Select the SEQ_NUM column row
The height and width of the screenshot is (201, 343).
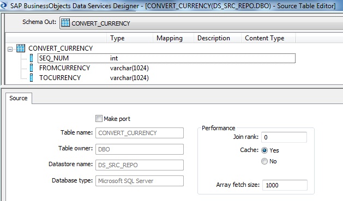tap(166, 58)
